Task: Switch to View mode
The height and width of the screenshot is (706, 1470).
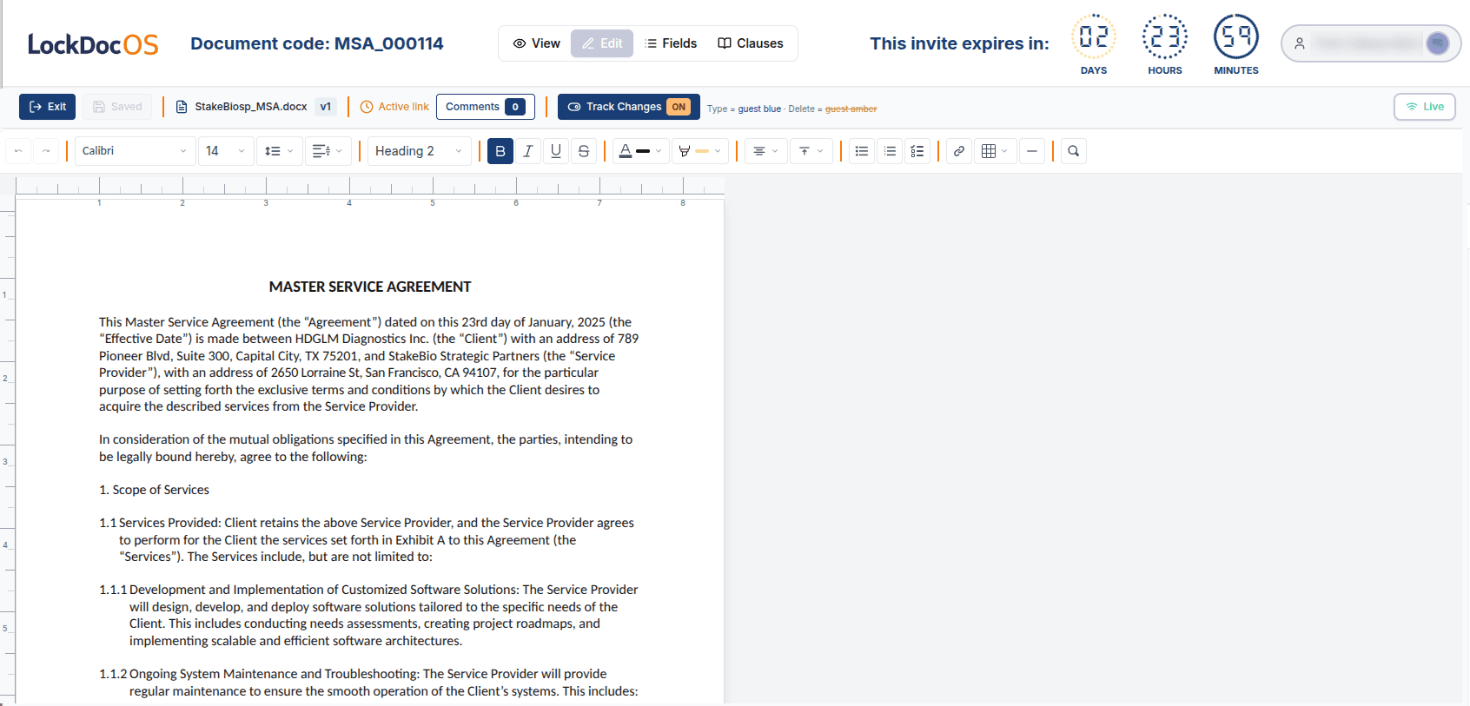Action: point(536,43)
